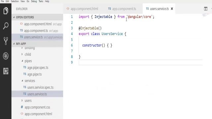Open the Selection menu
The width and height of the screenshot is (212, 119).
click(x=15, y=1)
